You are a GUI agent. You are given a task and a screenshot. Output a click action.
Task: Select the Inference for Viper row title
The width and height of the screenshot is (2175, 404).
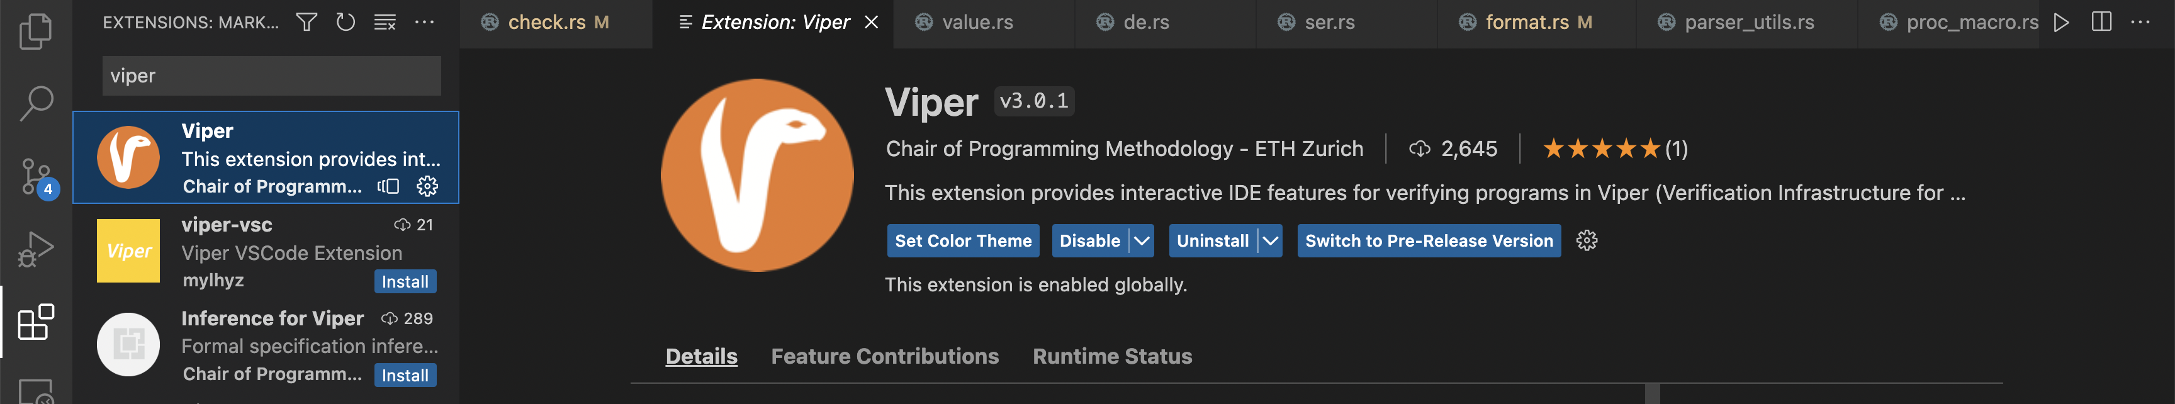(x=272, y=319)
